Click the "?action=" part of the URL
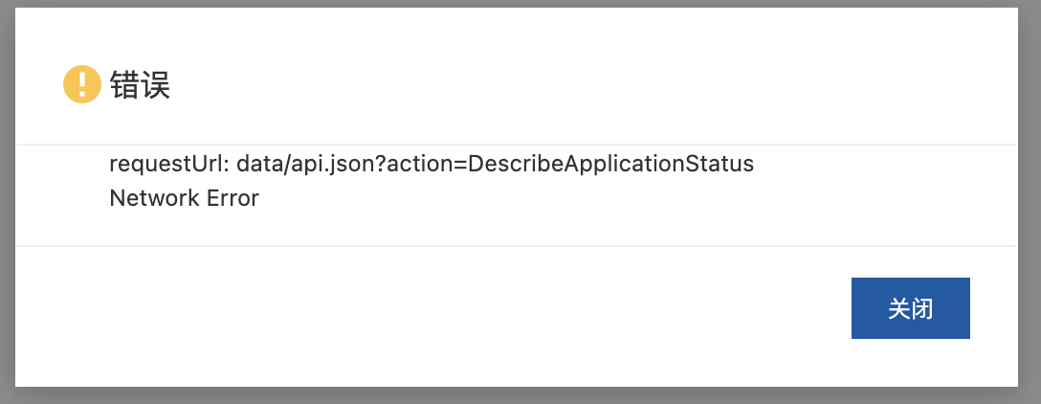Viewport: 1041px width, 404px height. 422,164
